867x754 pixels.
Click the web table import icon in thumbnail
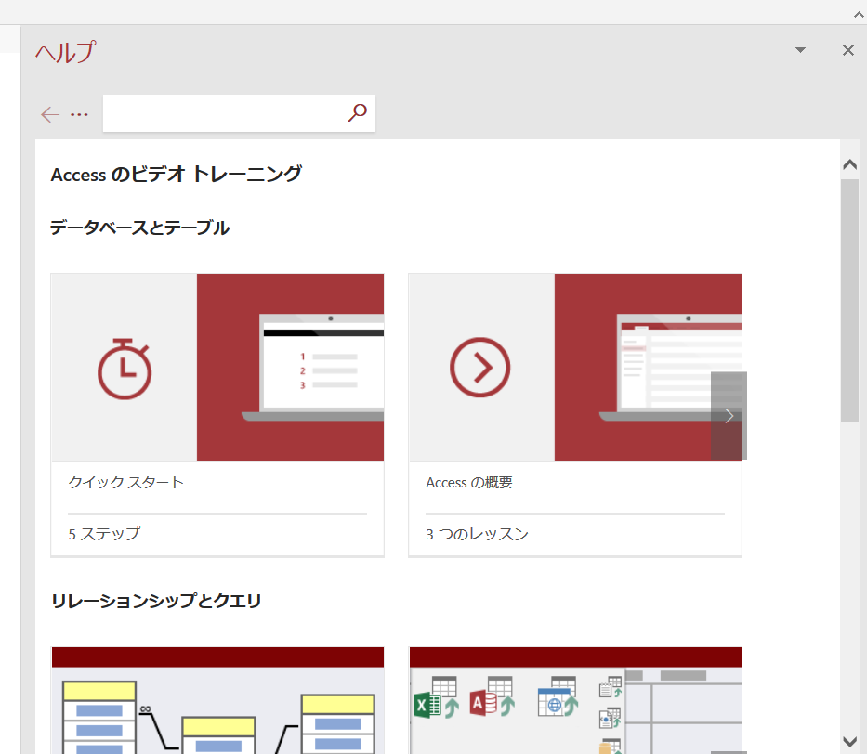(x=558, y=697)
